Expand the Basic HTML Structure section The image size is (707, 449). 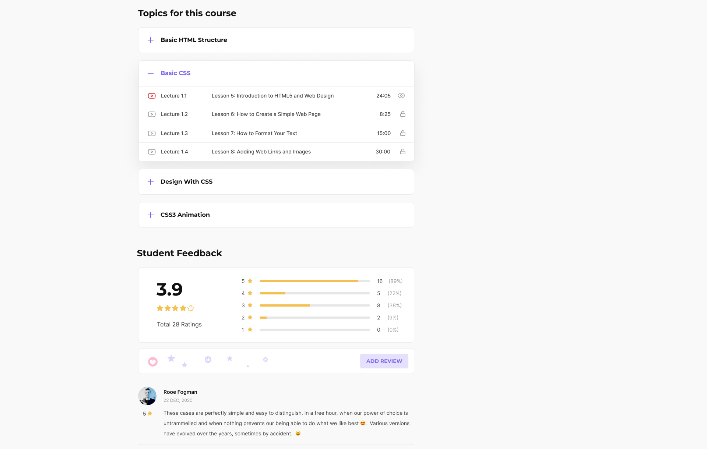point(276,40)
